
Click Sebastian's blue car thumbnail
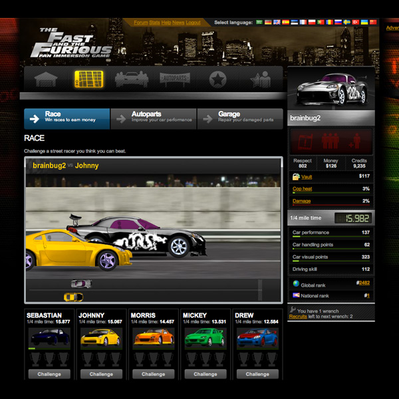point(49,338)
